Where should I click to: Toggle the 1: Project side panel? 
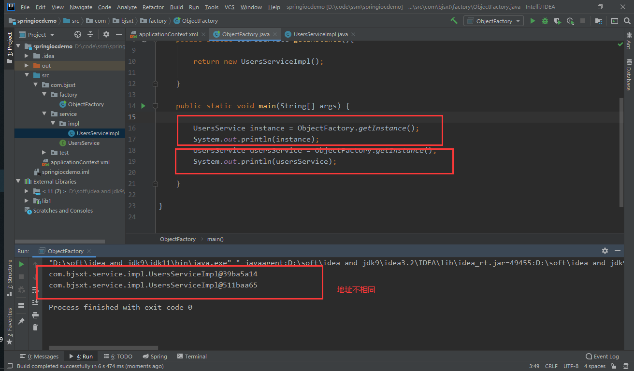9,48
